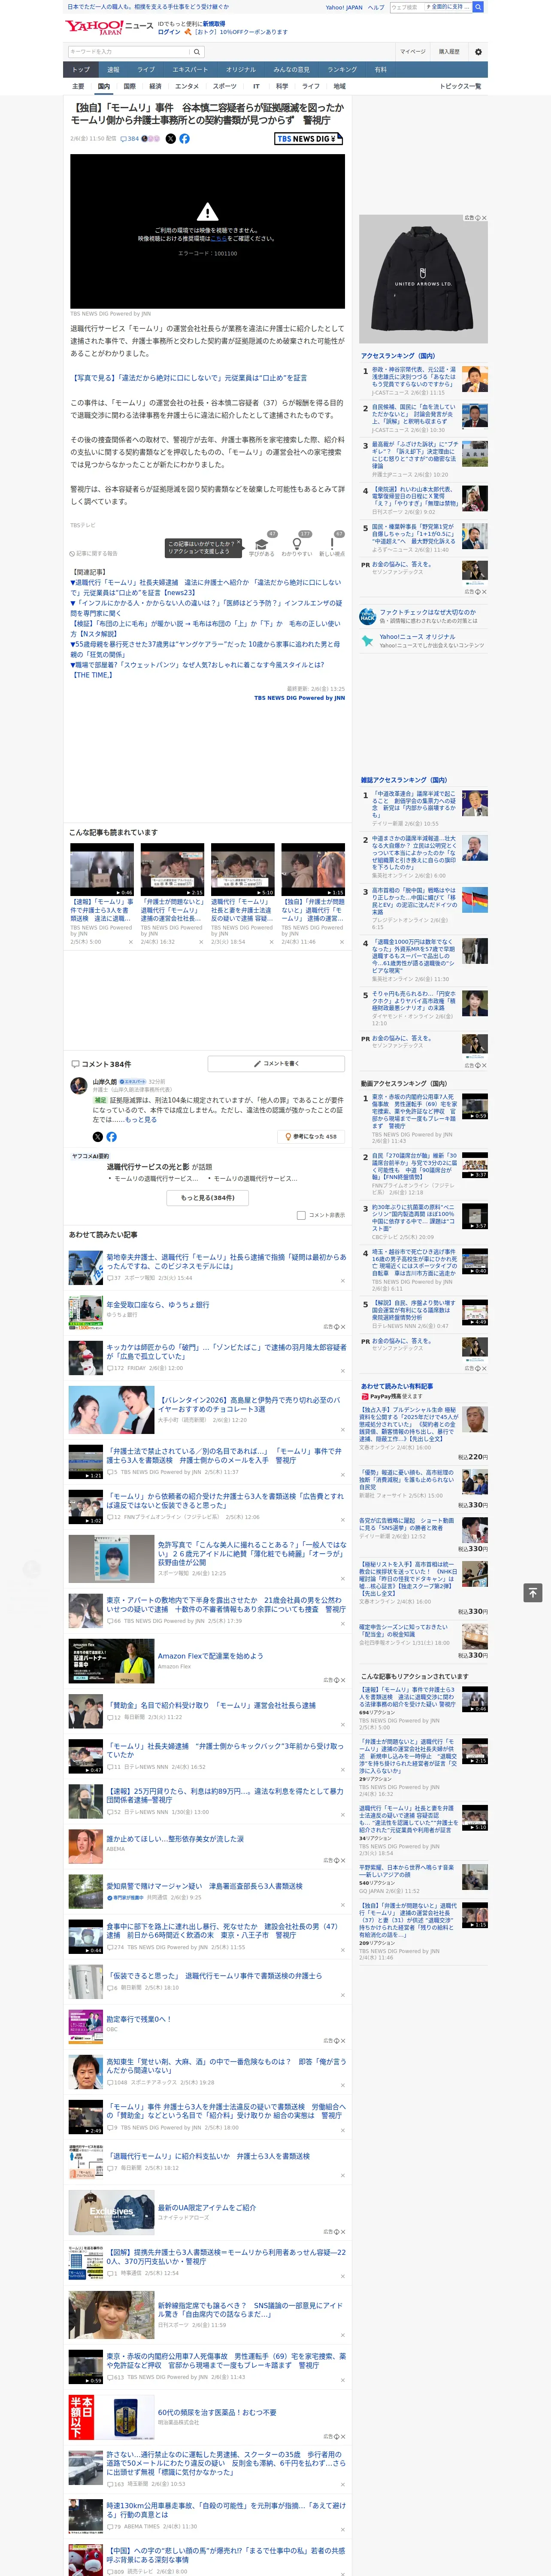The image size is (551, 2576).
Task: Click the Yahoo! JAPAN logo
Action: click(95, 27)
